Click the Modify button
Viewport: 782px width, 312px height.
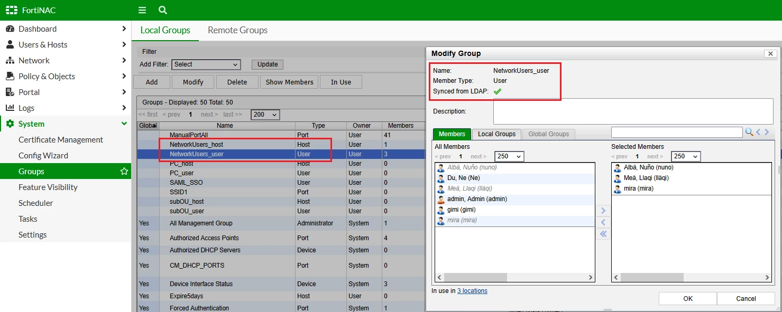pos(193,82)
